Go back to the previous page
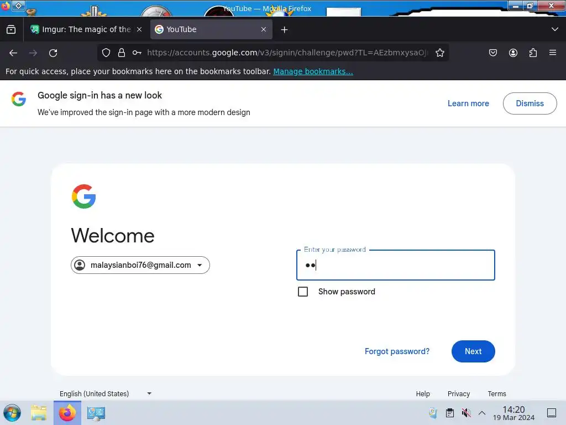Image resolution: width=566 pixels, height=425 pixels. pos(13,53)
